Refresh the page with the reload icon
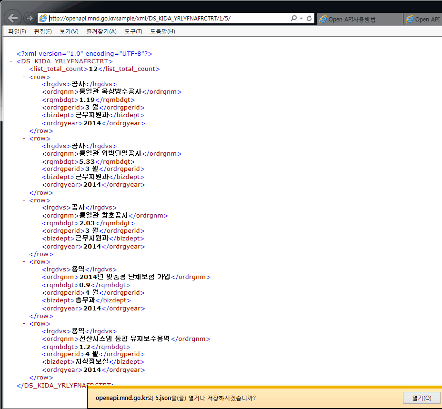 click(x=309, y=18)
